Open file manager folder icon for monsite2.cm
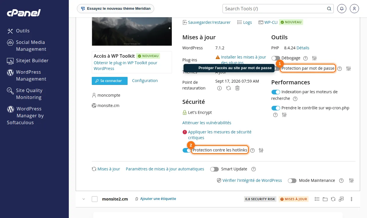The width and height of the screenshot is (367, 218). [325, 199]
